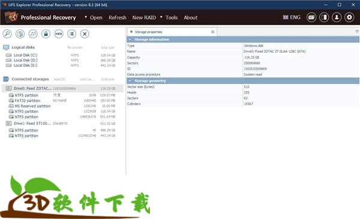Viewport: 360px width, 219px height.
Task: Open settings via the gear icon
Action: tap(349, 17)
